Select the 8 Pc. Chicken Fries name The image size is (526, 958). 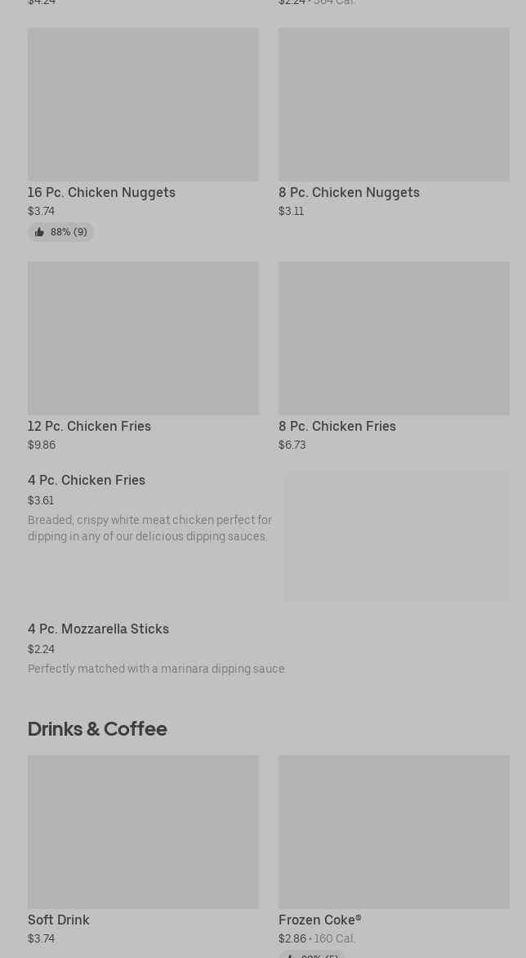tap(337, 426)
